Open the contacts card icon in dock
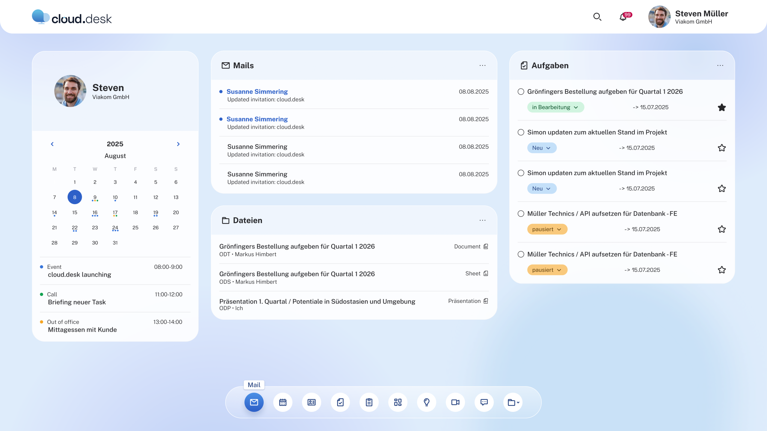This screenshot has width=767, height=431. click(x=311, y=402)
